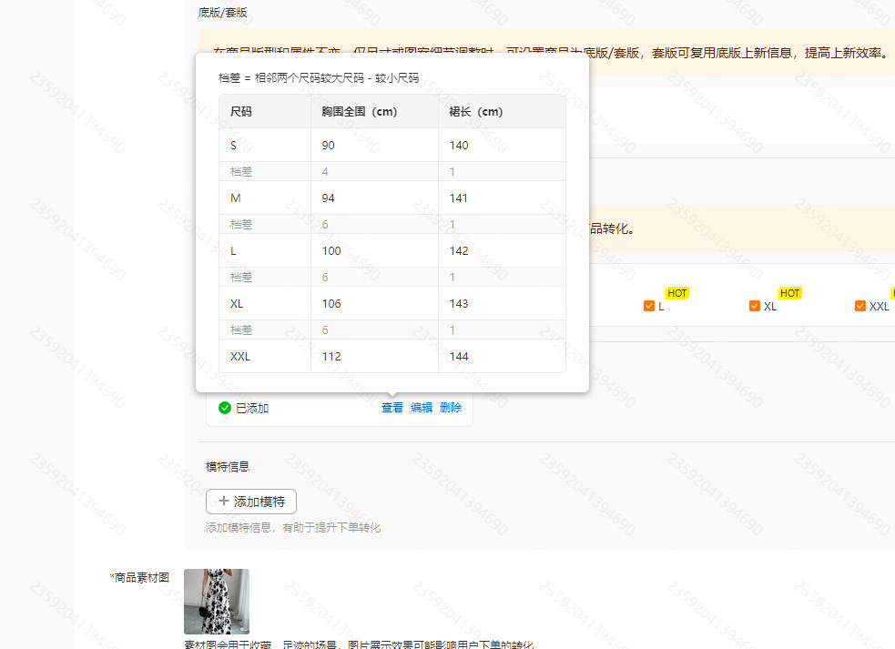This screenshot has width=895, height=649.
Task: Click the S size row value 90
Action: coord(328,145)
